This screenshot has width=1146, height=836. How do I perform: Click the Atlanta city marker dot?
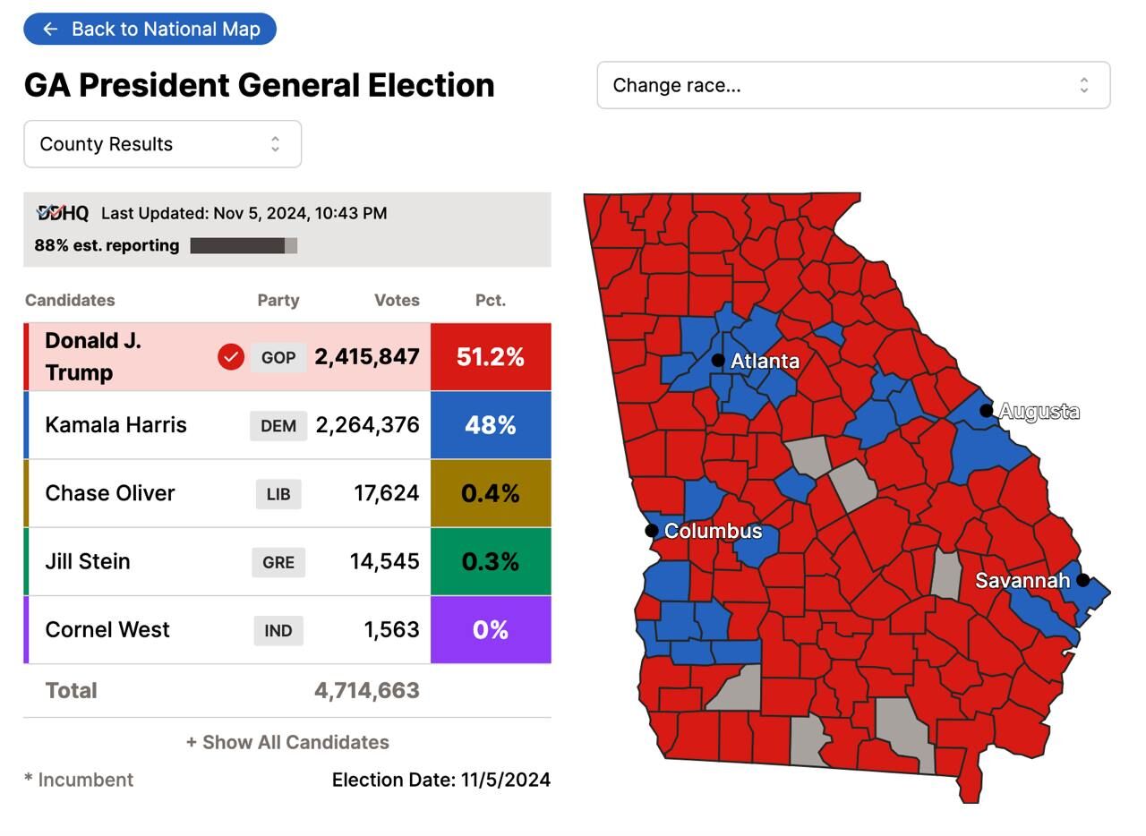click(x=718, y=360)
